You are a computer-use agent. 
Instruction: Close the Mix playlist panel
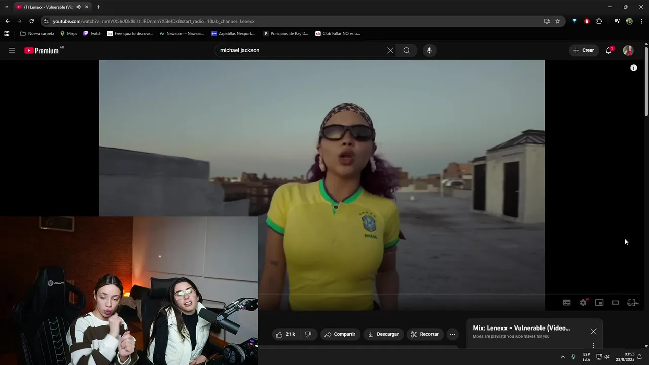coord(594,331)
